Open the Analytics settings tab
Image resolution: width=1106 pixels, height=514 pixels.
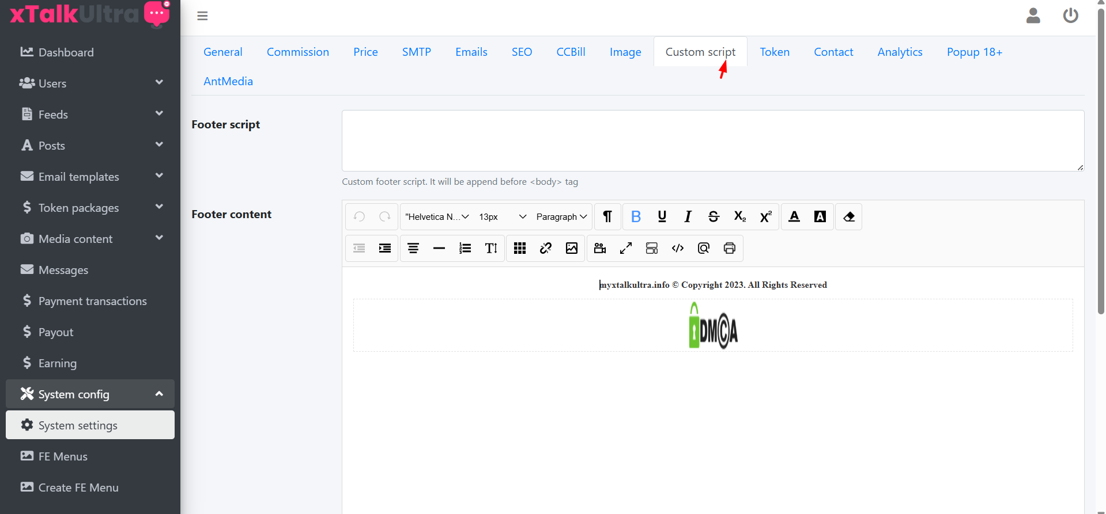pyautogui.click(x=899, y=52)
